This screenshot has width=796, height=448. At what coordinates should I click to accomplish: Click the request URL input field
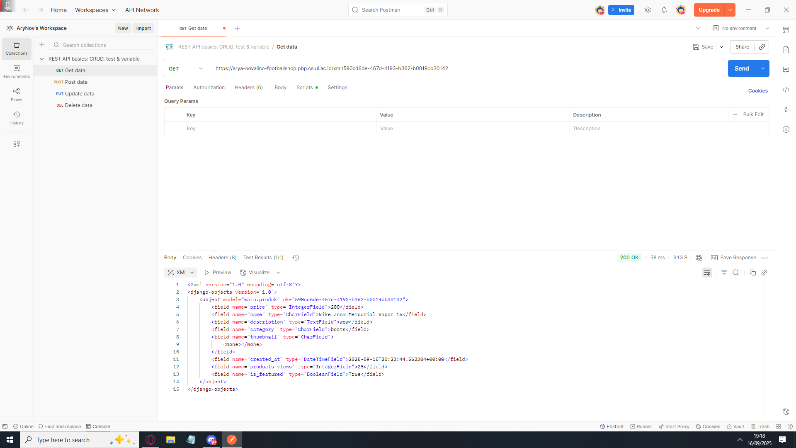point(464,68)
